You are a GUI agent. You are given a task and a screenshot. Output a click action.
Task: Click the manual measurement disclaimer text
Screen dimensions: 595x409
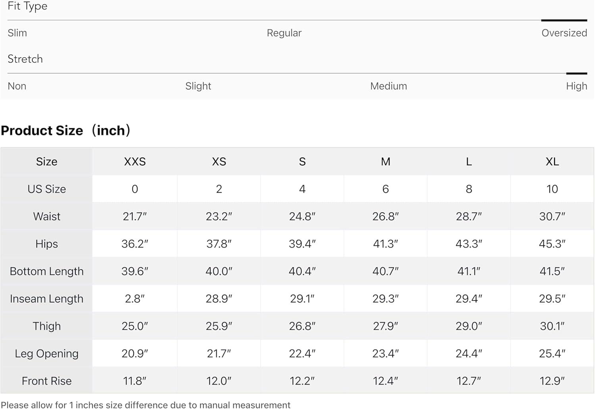click(146, 405)
